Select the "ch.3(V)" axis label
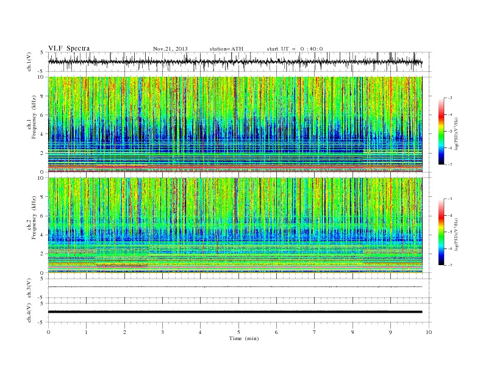This screenshot has width=483, height=373. [x=29, y=288]
